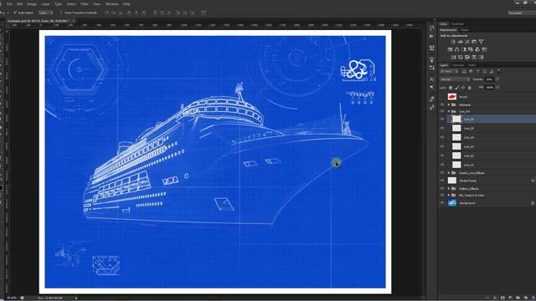
Task: Hide the Elements group
Action: [x=442, y=105]
